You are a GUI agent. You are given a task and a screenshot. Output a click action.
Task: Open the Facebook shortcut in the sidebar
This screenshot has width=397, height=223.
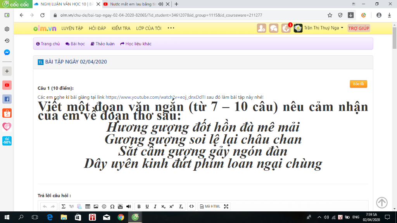click(7, 99)
